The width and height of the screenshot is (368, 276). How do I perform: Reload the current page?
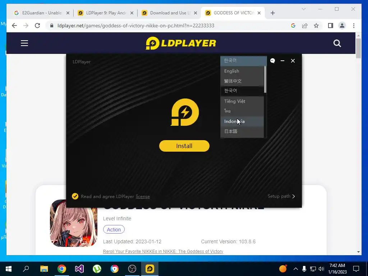[x=37, y=26]
